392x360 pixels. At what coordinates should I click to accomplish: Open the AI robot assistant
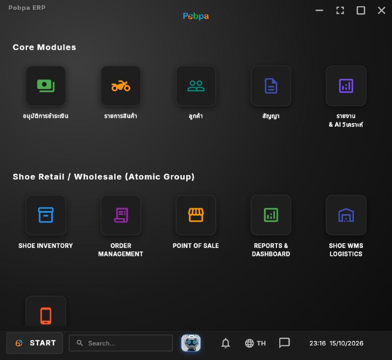(191, 343)
